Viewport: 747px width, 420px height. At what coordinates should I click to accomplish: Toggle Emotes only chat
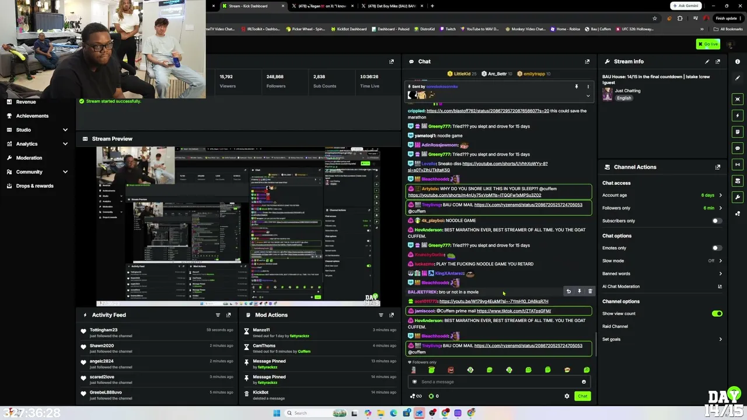pos(717,248)
